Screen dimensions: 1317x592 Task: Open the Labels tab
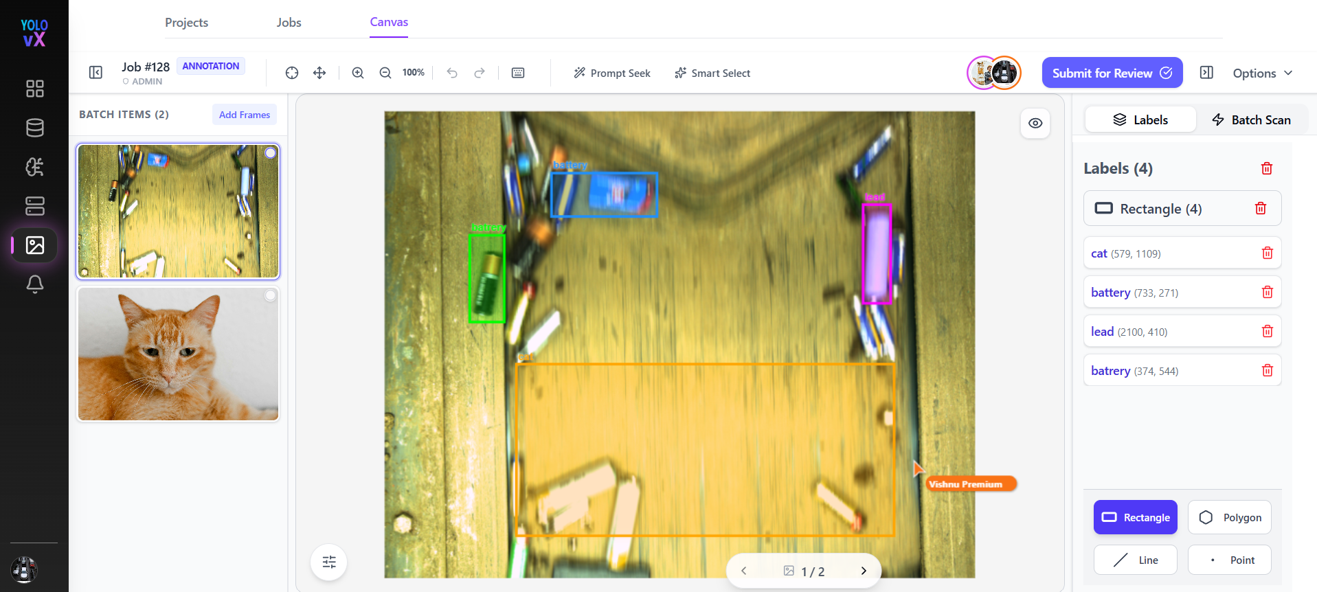tap(1140, 119)
